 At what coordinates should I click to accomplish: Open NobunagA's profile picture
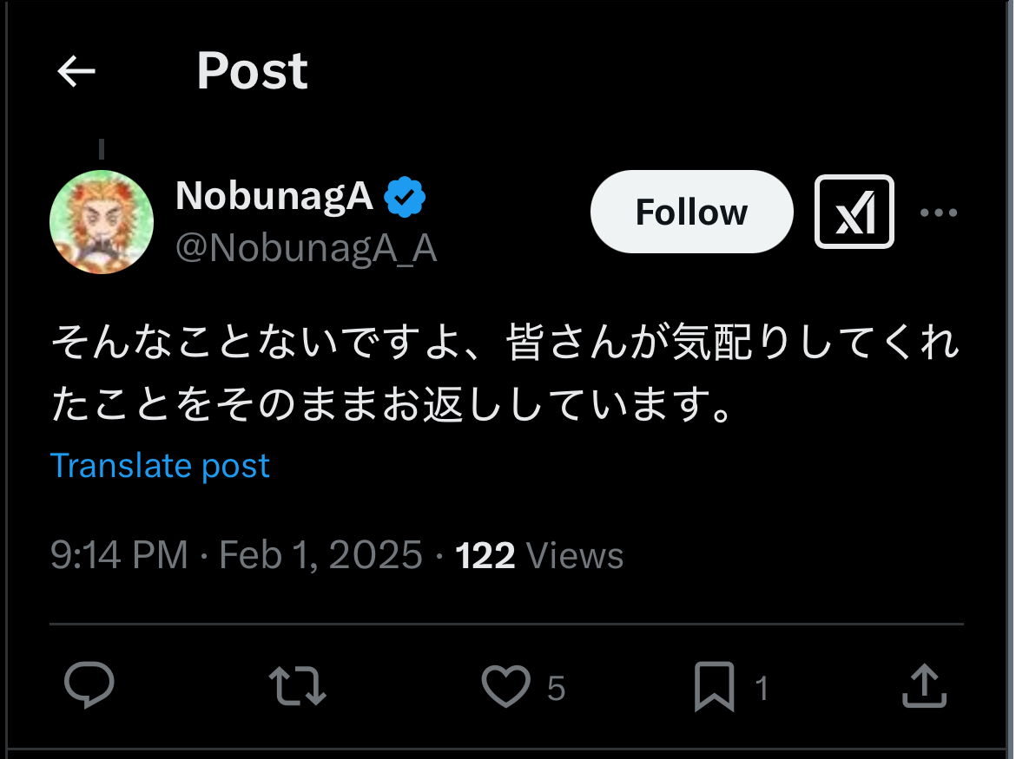click(x=102, y=223)
